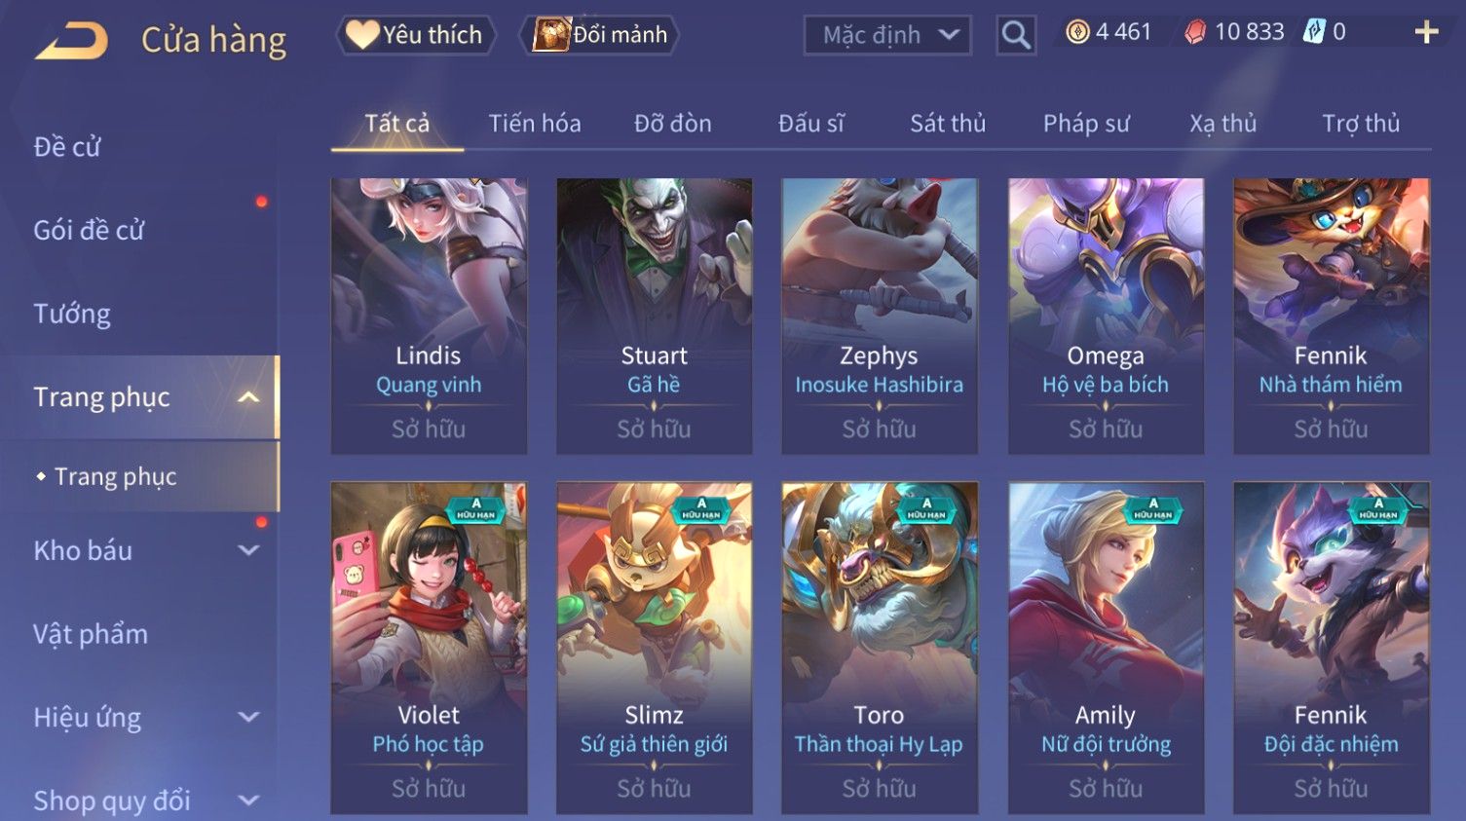Viewport: 1466px width, 821px height.
Task: Click the blue voucher currency icon
Action: 1315,32
